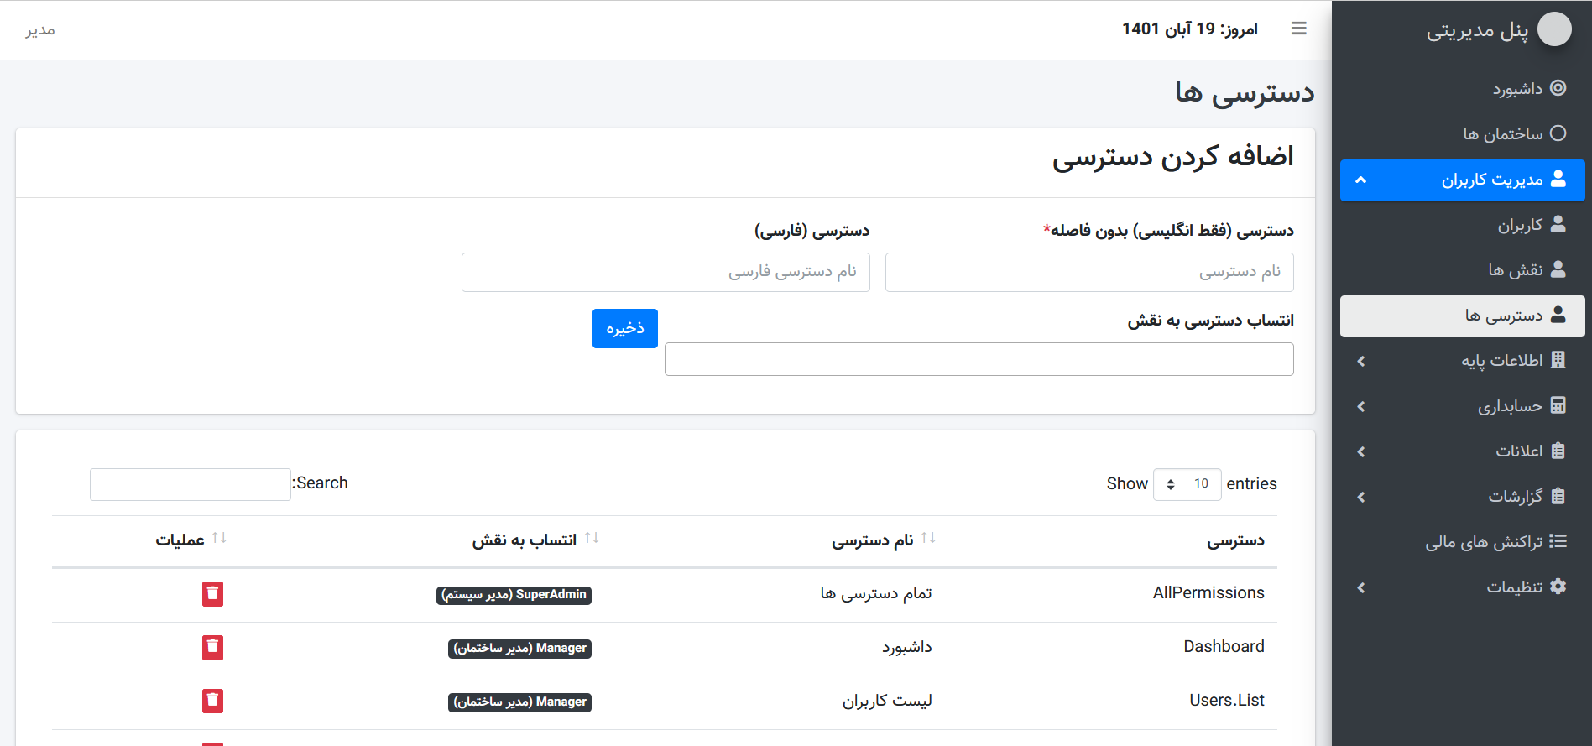This screenshot has width=1592, height=746.
Task: Open تراکنش های مالی menu item
Action: click(x=1462, y=542)
